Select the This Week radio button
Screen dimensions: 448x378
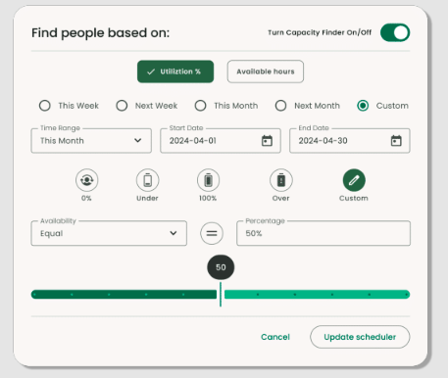45,106
